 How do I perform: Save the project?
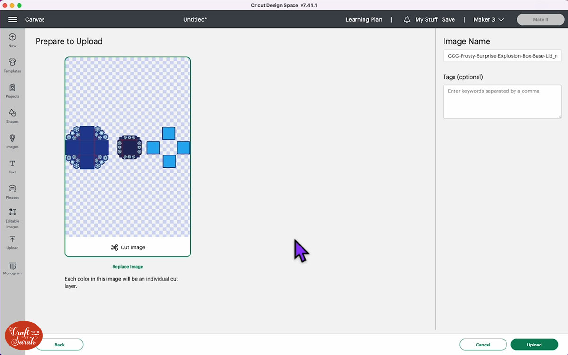click(448, 19)
